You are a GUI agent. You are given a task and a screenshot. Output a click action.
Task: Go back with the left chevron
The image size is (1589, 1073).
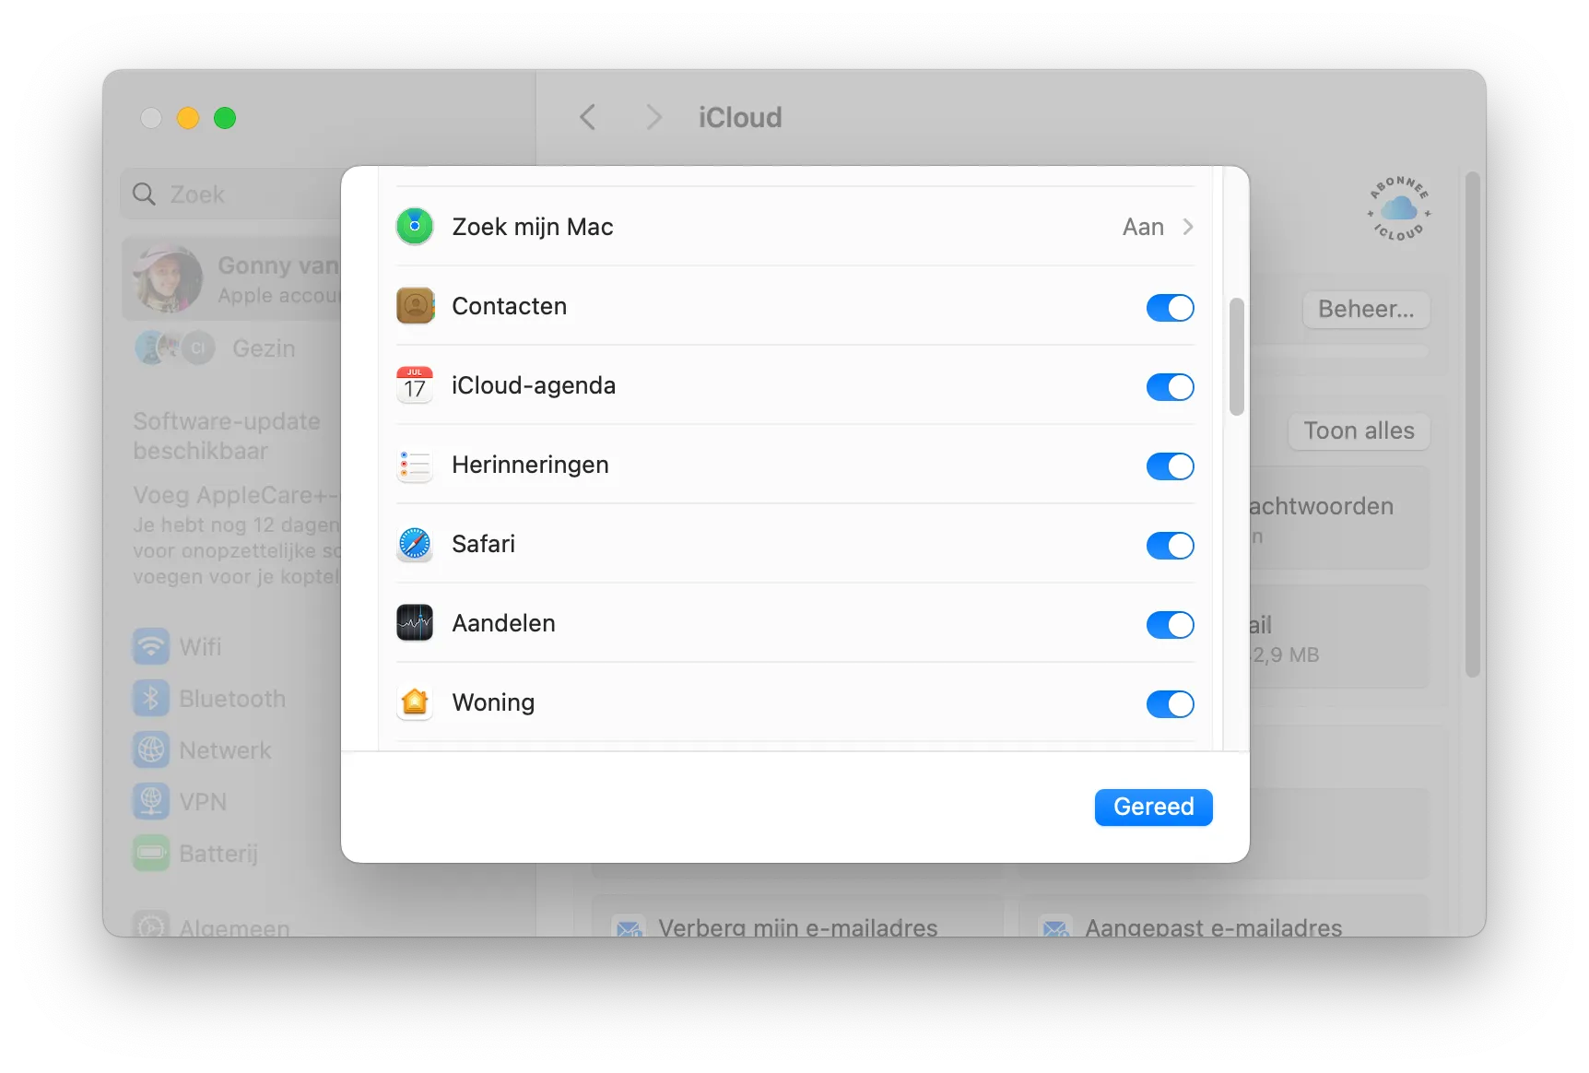tap(588, 117)
